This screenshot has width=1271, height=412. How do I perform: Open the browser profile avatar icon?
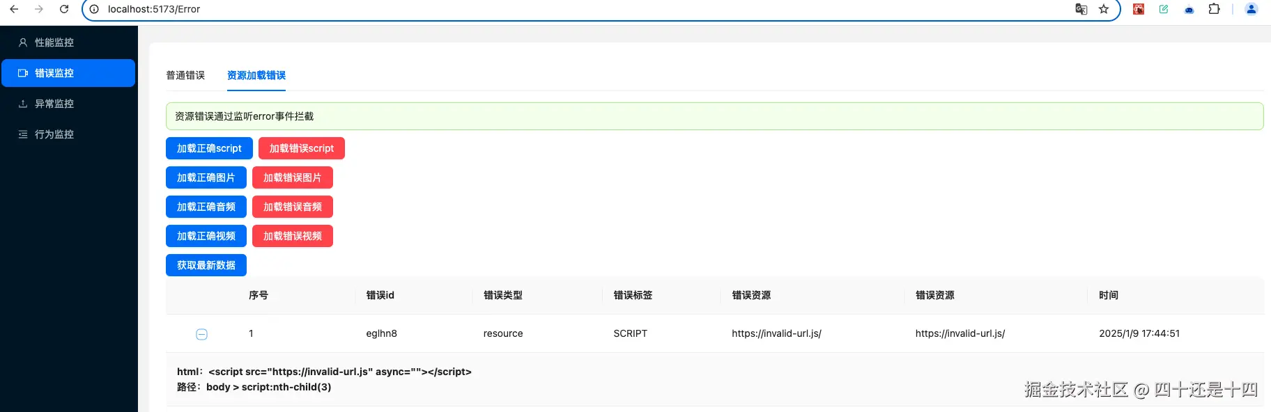[x=1251, y=9]
